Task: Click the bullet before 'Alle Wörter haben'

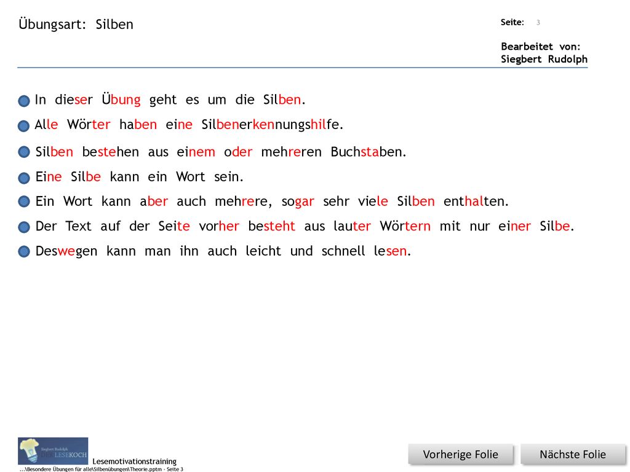Action: tap(24, 125)
